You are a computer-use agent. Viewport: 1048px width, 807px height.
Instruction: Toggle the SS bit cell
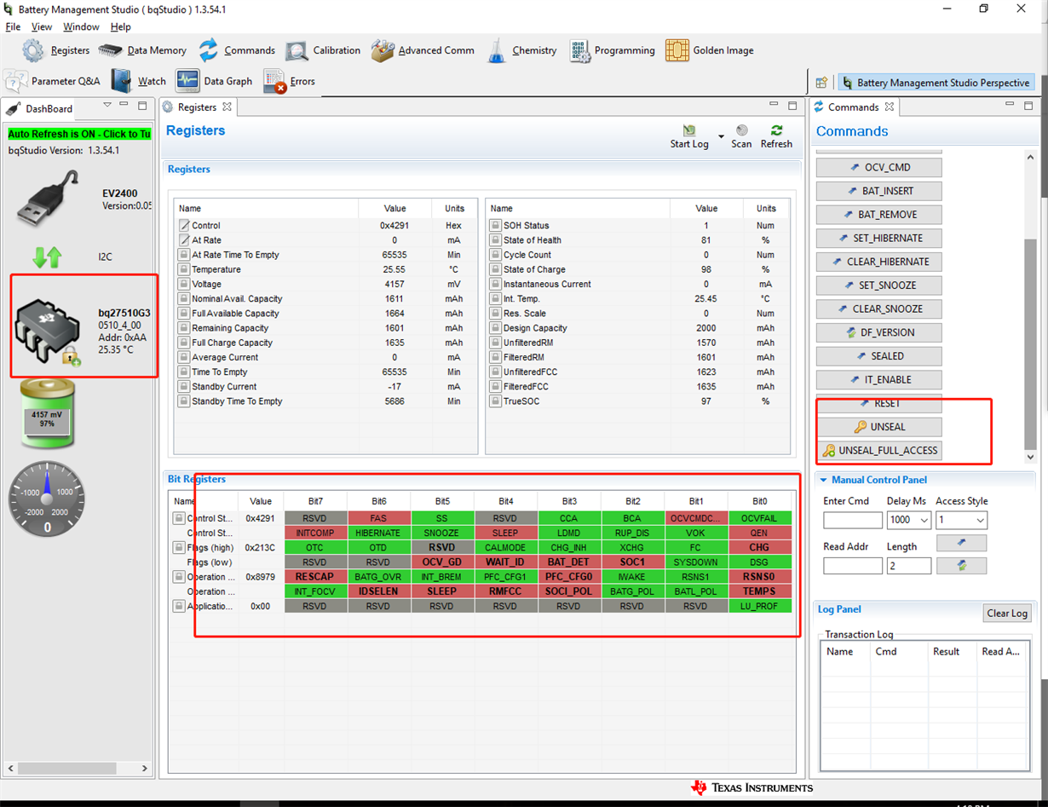(442, 518)
